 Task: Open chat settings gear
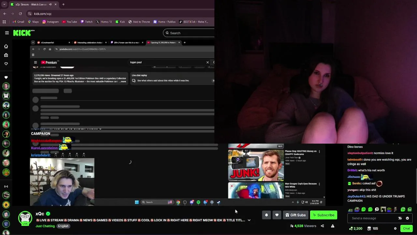[395, 228]
